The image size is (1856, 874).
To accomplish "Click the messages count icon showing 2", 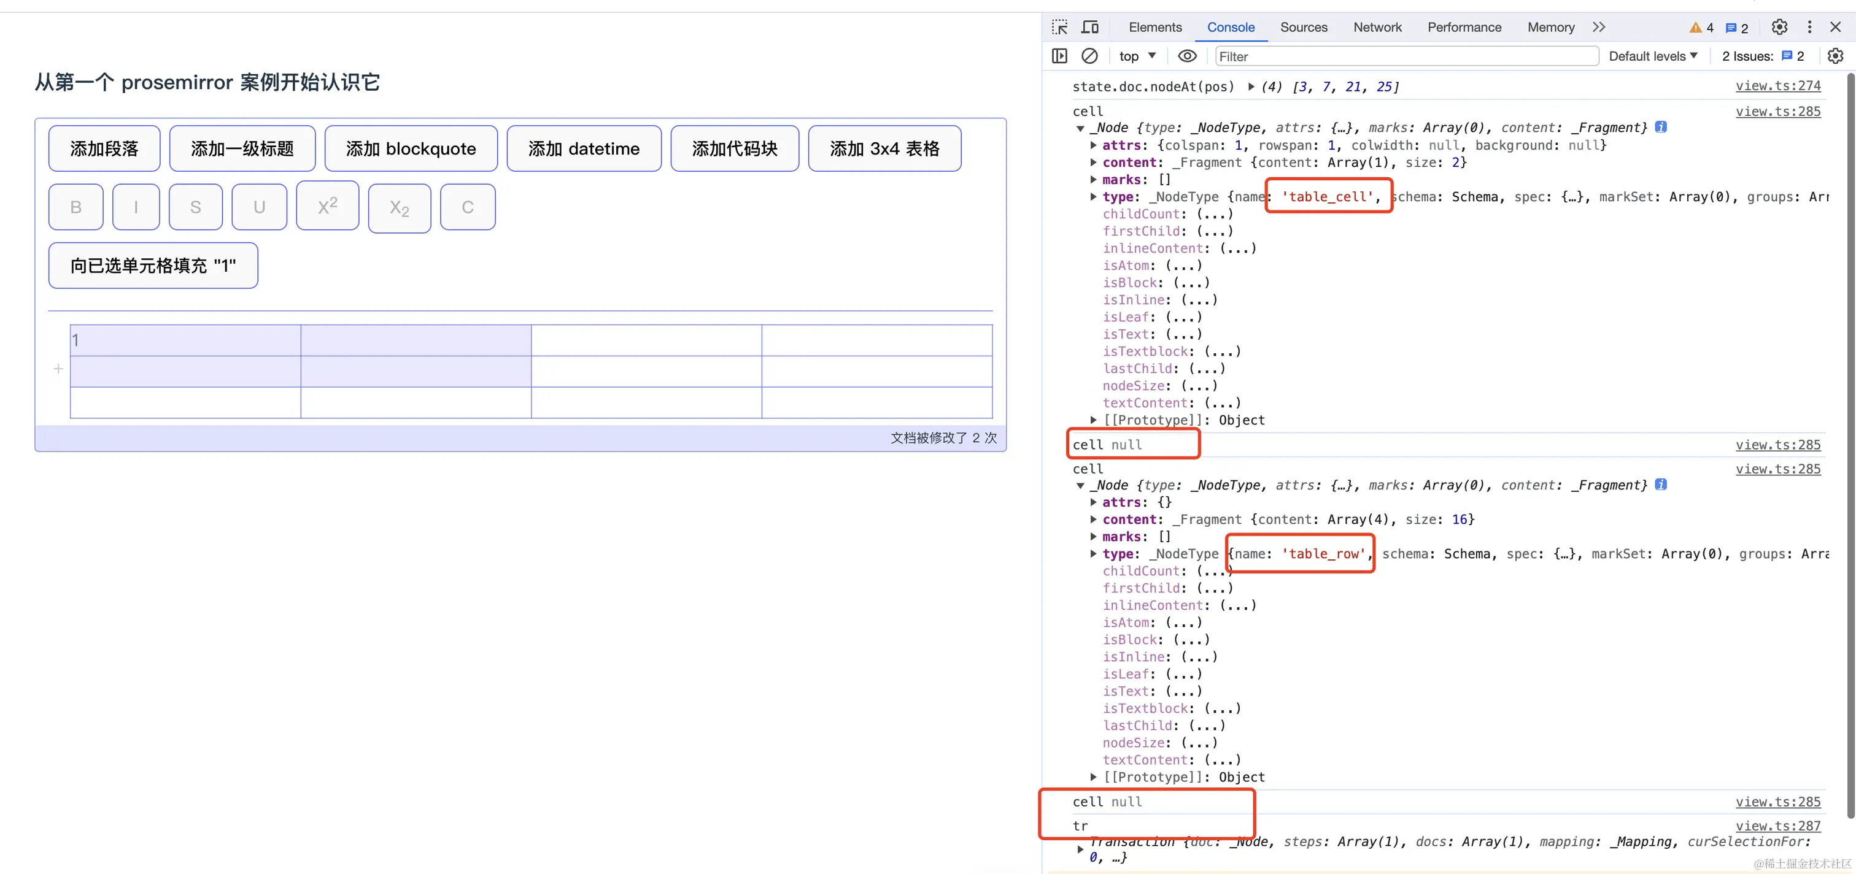I will coord(1737,28).
